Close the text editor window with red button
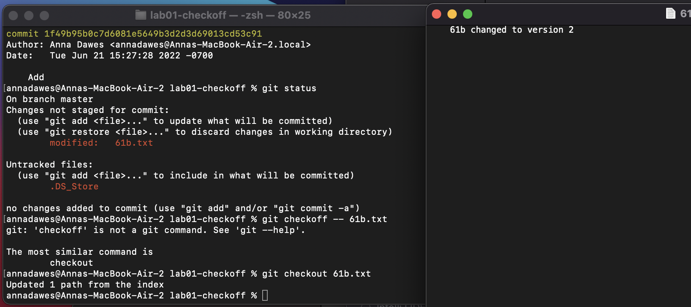 [x=437, y=14]
